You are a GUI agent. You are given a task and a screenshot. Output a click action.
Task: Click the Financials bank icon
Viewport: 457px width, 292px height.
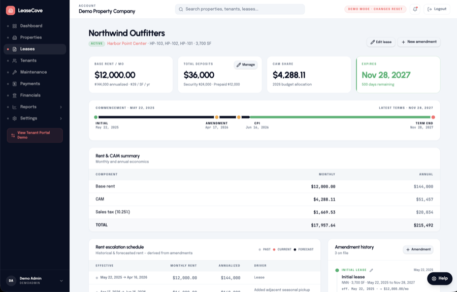(x=15, y=95)
